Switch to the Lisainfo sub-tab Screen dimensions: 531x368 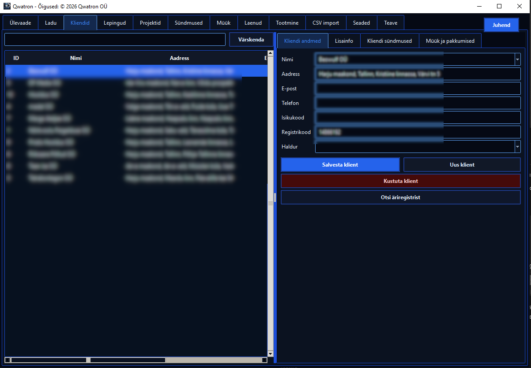point(344,41)
